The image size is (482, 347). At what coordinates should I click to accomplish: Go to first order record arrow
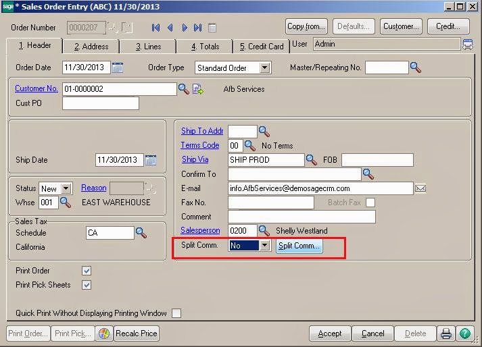156,28
